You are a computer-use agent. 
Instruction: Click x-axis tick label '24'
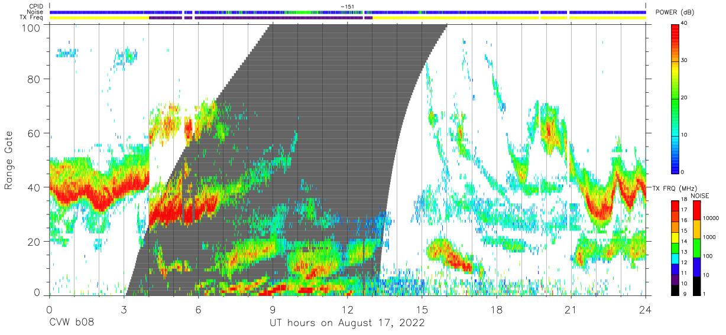(x=646, y=309)
